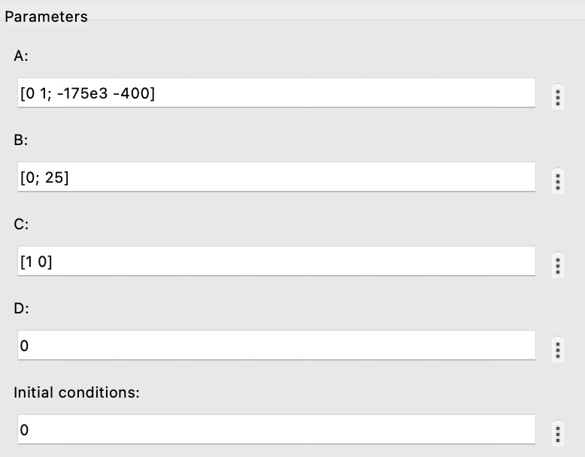The height and width of the screenshot is (457, 585).
Task: Click the "C:" parameter label
Action: 21,223
